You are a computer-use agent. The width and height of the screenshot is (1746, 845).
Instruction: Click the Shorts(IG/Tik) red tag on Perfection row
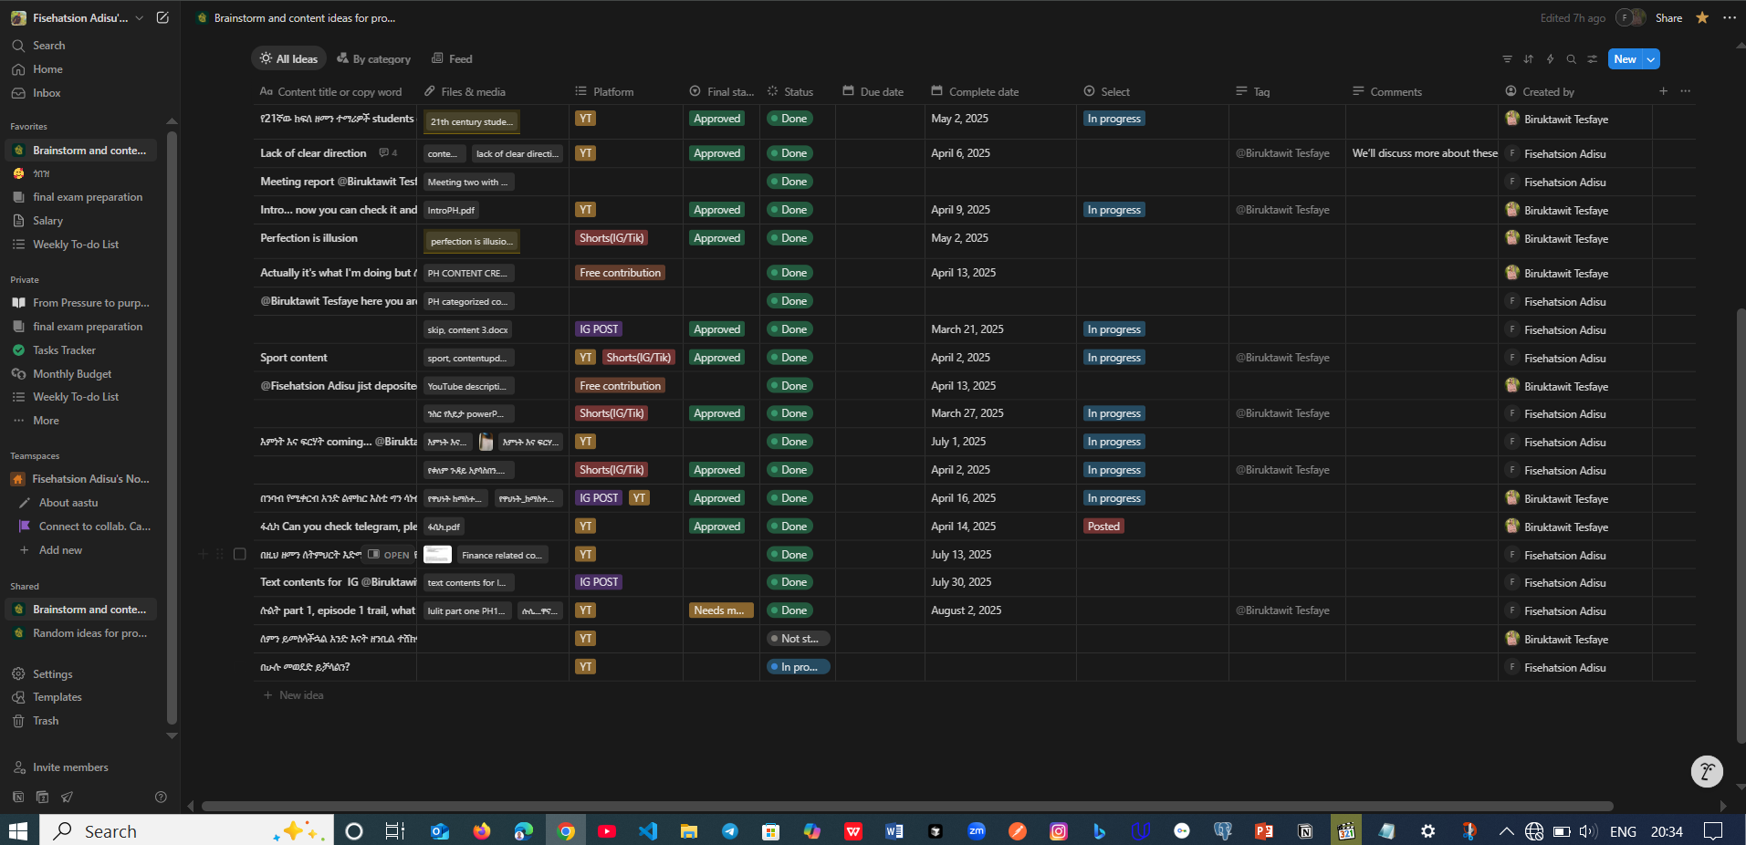(612, 238)
